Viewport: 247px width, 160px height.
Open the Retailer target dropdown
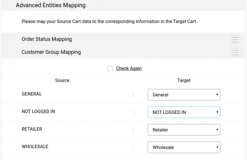click(x=184, y=130)
